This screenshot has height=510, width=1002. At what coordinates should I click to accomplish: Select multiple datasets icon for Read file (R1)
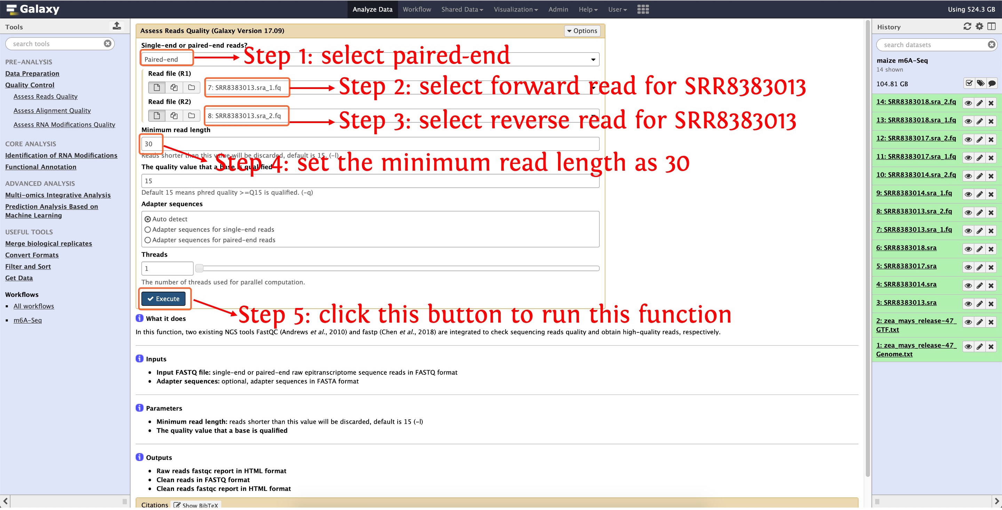coord(174,88)
